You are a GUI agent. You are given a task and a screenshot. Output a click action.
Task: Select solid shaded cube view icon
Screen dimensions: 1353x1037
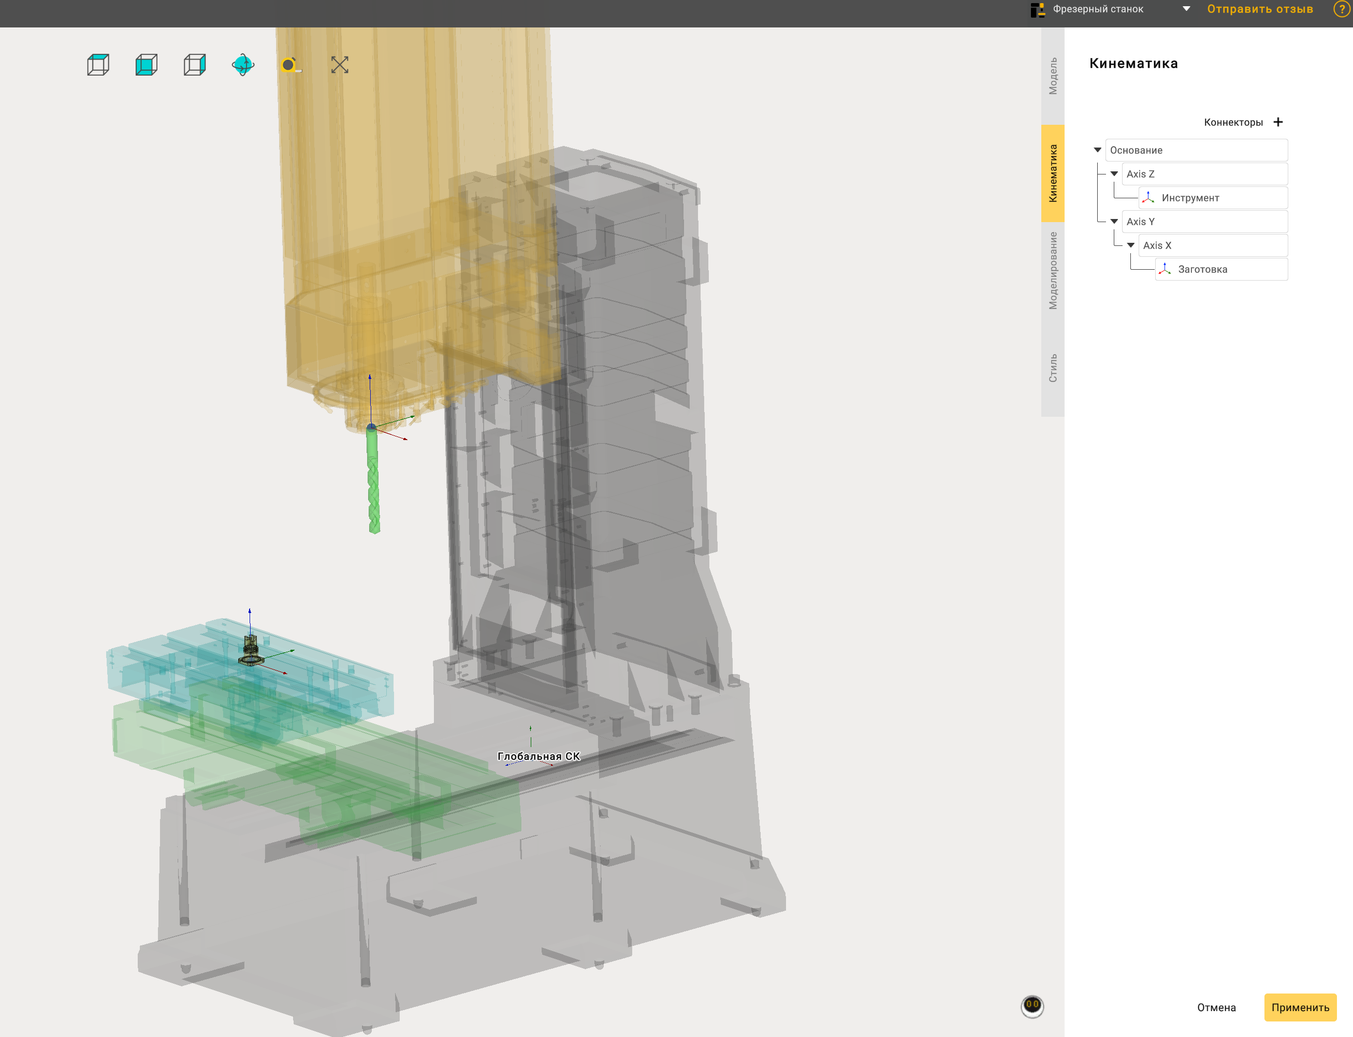tap(147, 65)
